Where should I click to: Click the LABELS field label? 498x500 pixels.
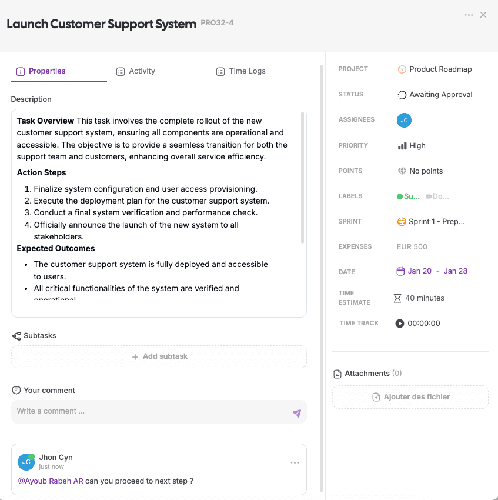[350, 196]
